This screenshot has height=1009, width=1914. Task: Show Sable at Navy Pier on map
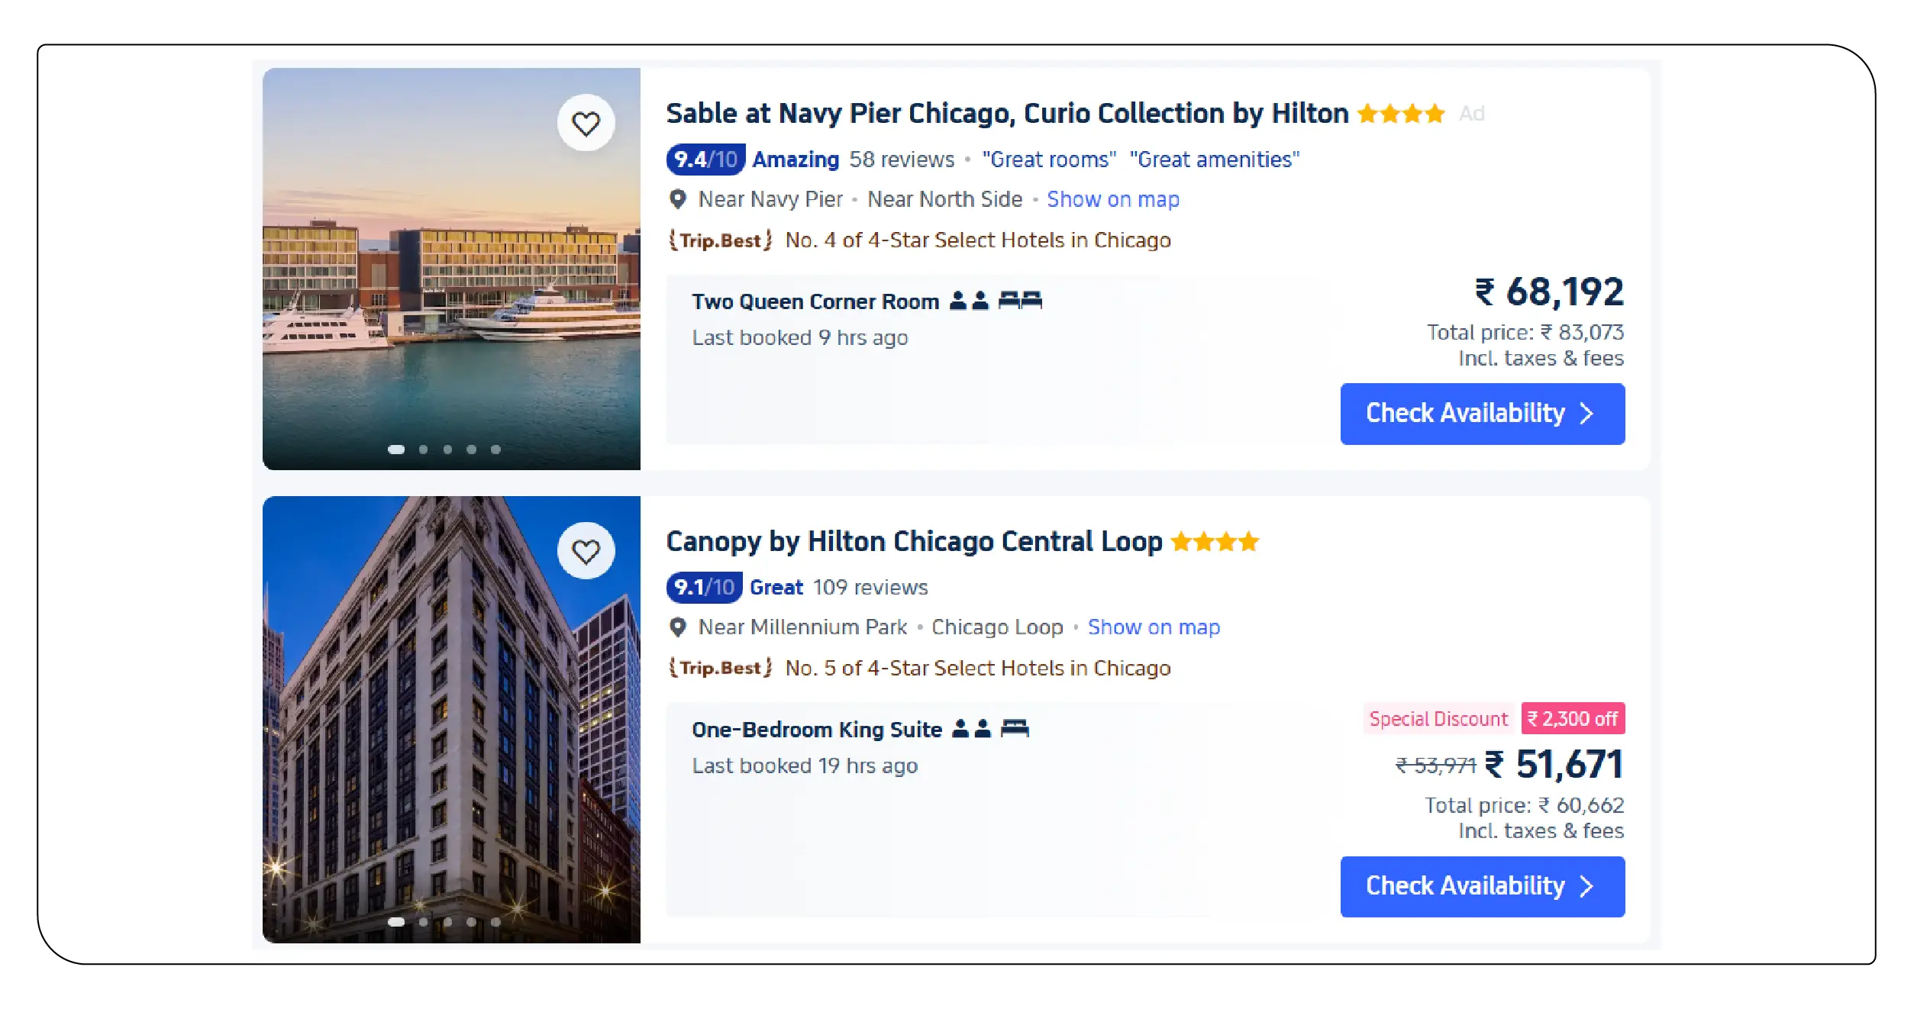pos(1112,199)
